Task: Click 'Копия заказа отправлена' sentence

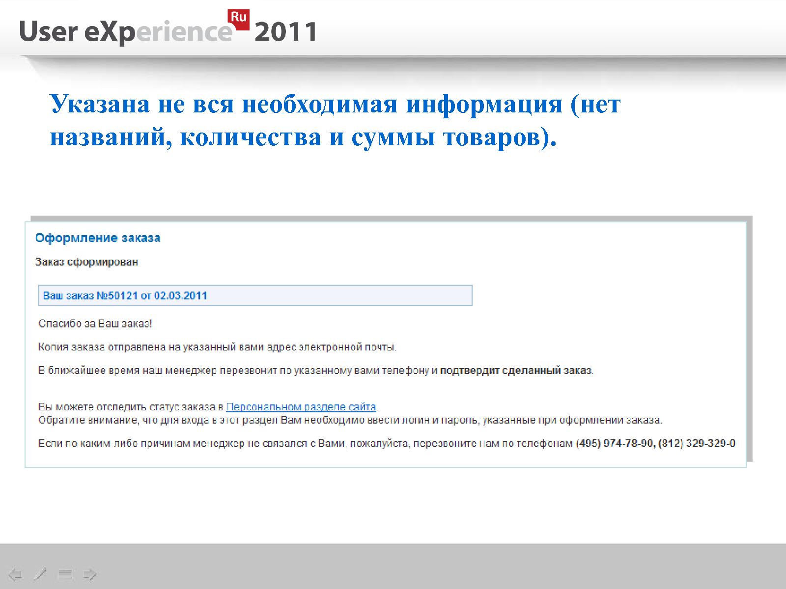Action: (x=218, y=348)
